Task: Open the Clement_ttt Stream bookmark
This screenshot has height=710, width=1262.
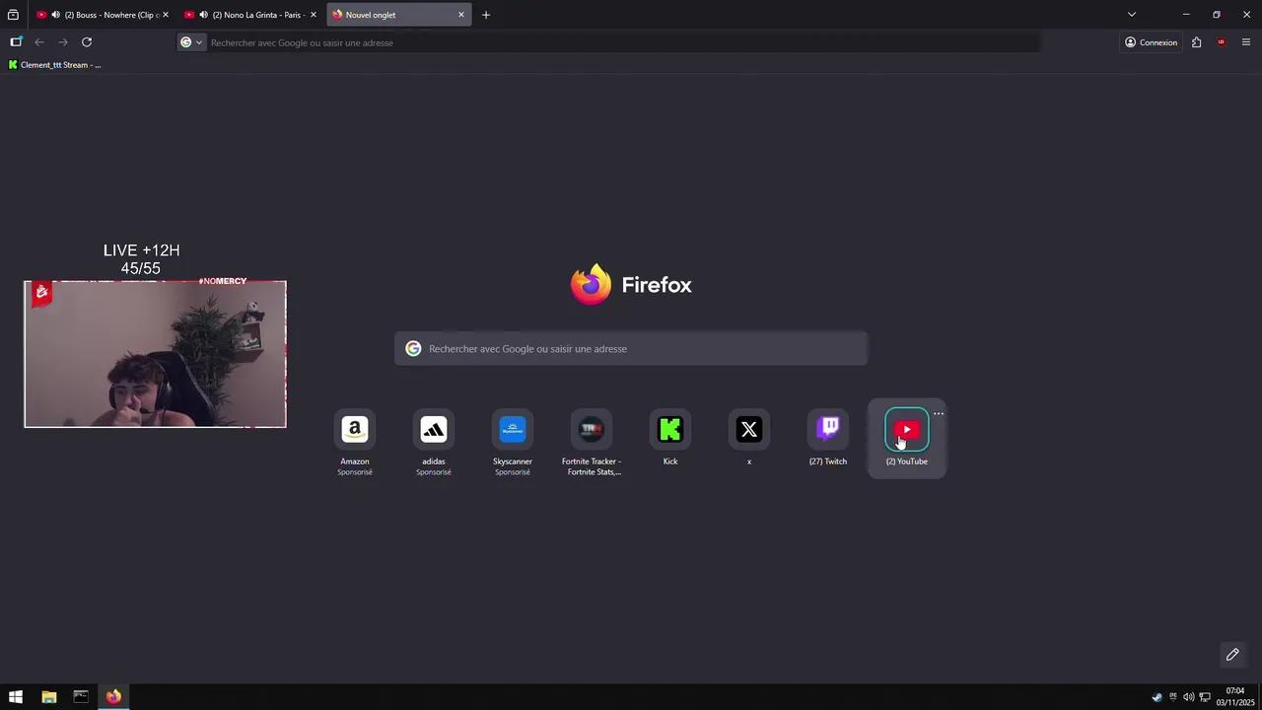Action: pyautogui.click(x=54, y=65)
